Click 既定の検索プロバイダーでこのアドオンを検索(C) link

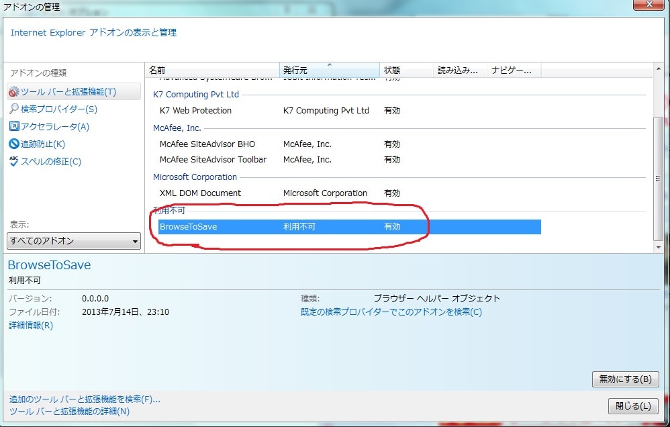[x=391, y=312]
